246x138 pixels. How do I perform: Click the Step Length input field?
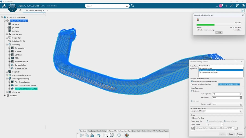(226, 97)
